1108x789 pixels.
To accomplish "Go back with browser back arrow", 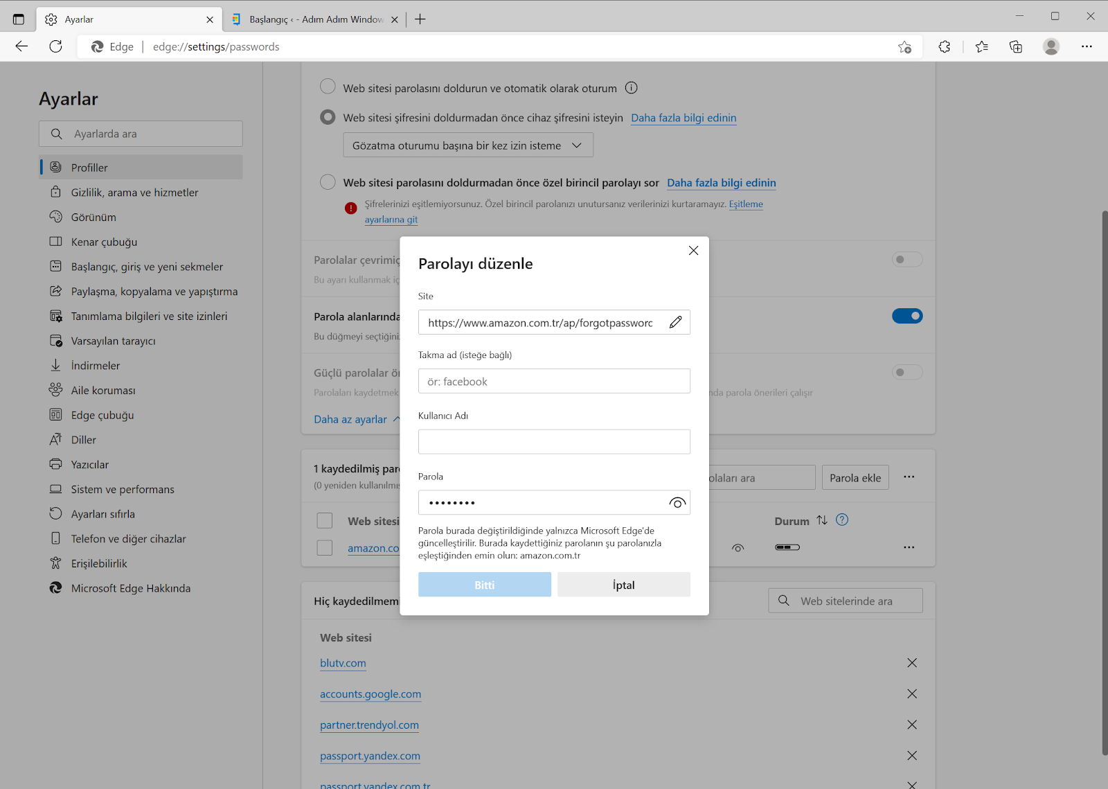I will 21,46.
